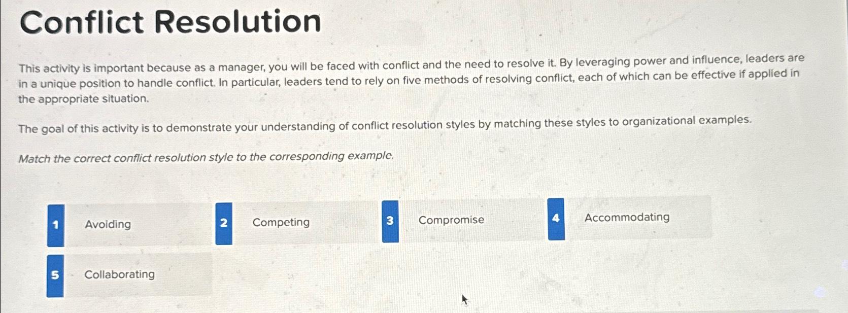The image size is (848, 313).
Task: Click the "5" badge on the Collaborating tile
Action: 55,274
